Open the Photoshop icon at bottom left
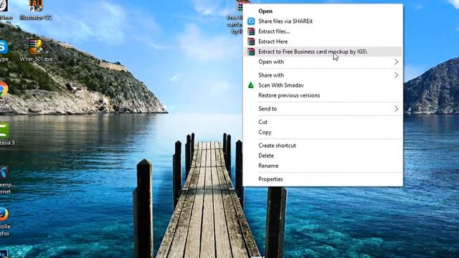Screen dimensions: 459x258 tap(4, 254)
